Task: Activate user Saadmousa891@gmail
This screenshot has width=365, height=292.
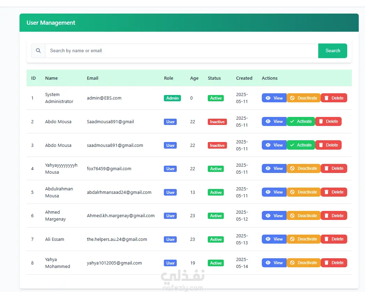Action: (301, 121)
